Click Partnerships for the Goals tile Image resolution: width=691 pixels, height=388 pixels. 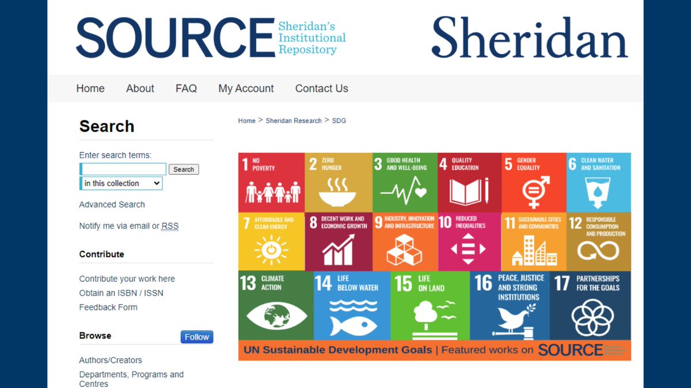pyautogui.click(x=590, y=305)
